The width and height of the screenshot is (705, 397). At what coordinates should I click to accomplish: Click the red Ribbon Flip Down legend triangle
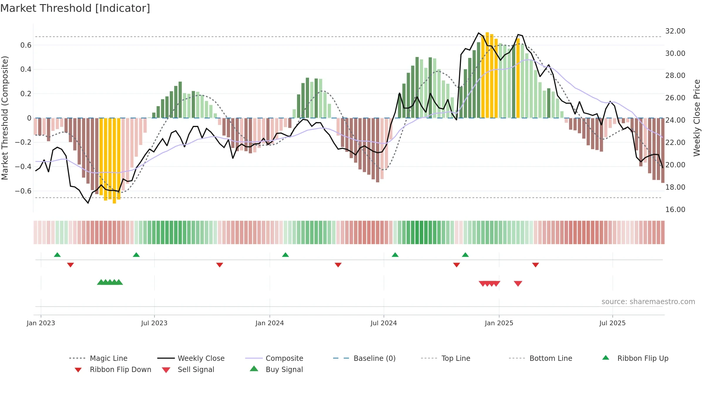click(x=78, y=370)
